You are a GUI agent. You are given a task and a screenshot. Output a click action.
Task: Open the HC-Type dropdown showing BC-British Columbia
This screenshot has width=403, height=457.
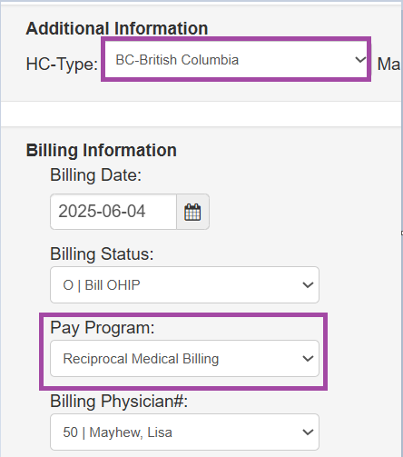tap(236, 59)
